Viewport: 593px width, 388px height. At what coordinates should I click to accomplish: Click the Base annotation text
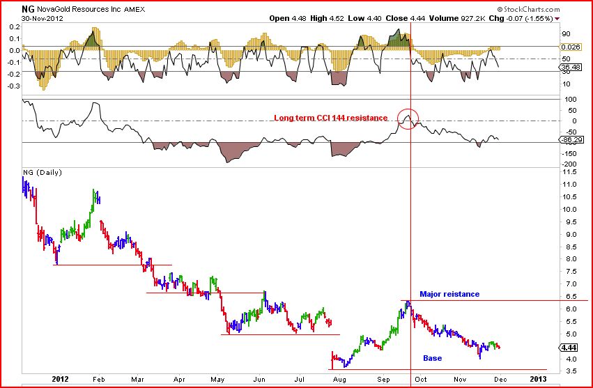[x=432, y=358]
